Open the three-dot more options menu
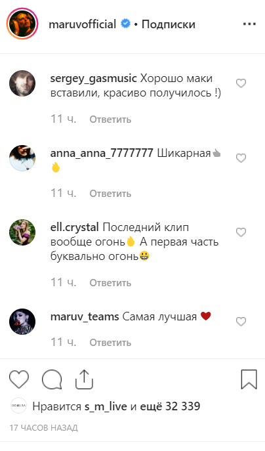The height and width of the screenshot is (451, 265). point(249,24)
